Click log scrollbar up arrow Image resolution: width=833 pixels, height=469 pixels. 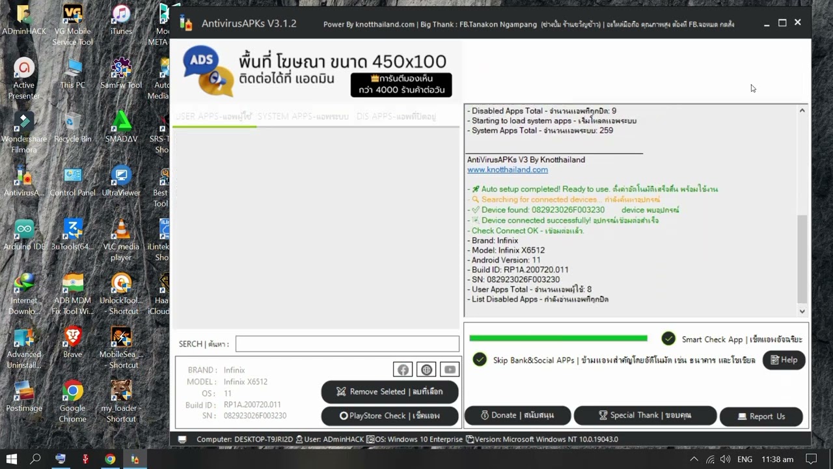(802, 111)
